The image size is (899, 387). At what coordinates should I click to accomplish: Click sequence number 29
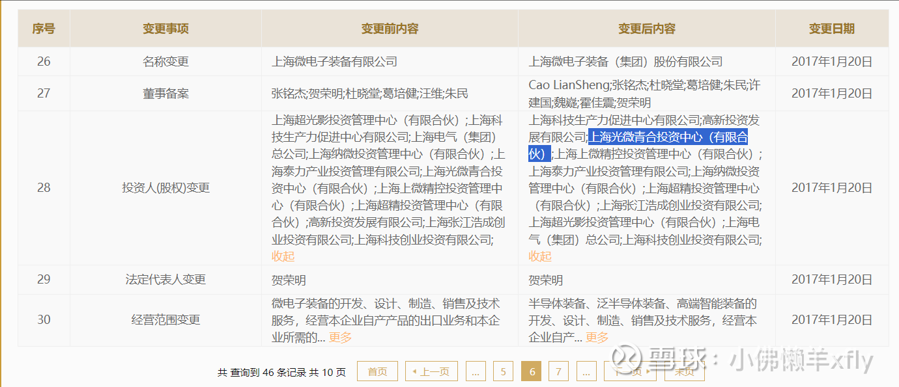pyautogui.click(x=44, y=280)
